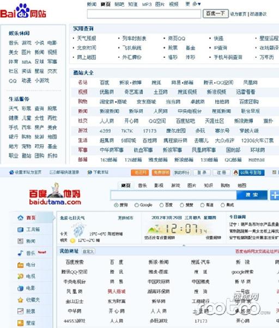The height and width of the screenshot is (328, 279).
Task: Open the red 网人商城 link in 我的网址
Action: (117, 292)
